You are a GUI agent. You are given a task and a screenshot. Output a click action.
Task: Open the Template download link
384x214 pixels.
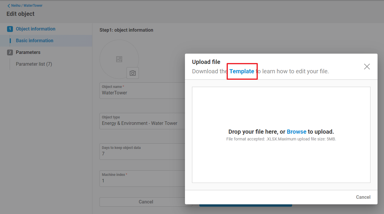coord(242,71)
